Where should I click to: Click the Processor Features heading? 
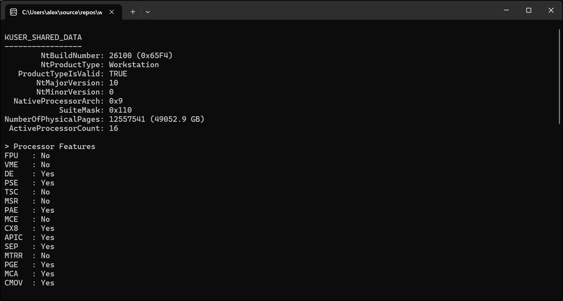(x=50, y=146)
